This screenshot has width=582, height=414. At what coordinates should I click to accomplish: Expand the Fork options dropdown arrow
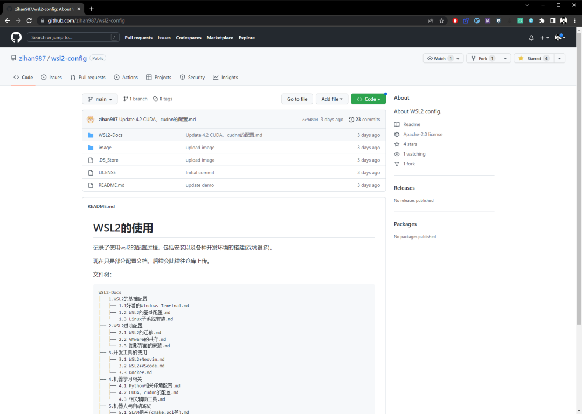[x=505, y=58]
